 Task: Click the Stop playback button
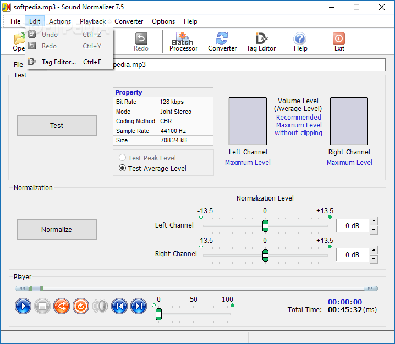click(x=42, y=306)
